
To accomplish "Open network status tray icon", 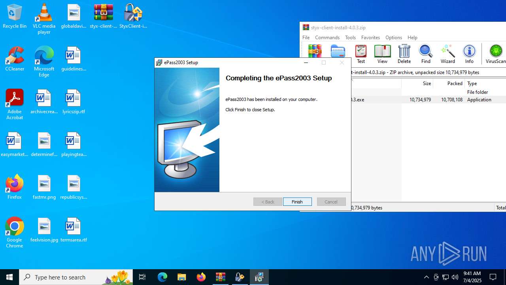I will click(x=446, y=277).
